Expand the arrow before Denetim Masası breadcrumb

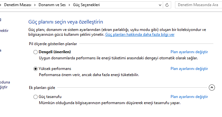click(1, 5)
